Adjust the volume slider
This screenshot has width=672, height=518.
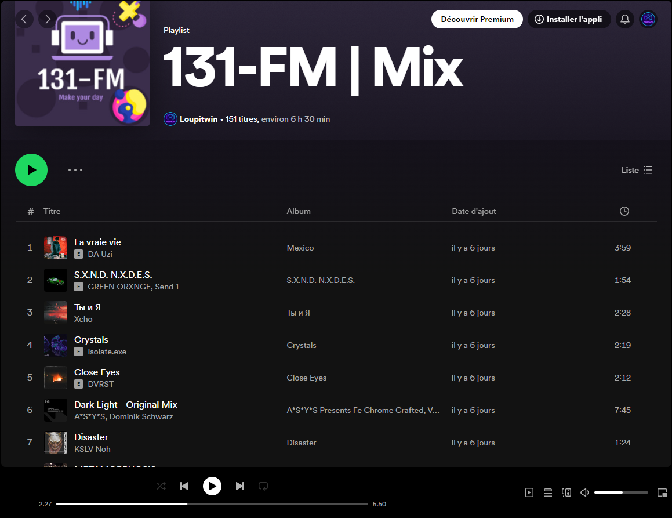coord(621,492)
